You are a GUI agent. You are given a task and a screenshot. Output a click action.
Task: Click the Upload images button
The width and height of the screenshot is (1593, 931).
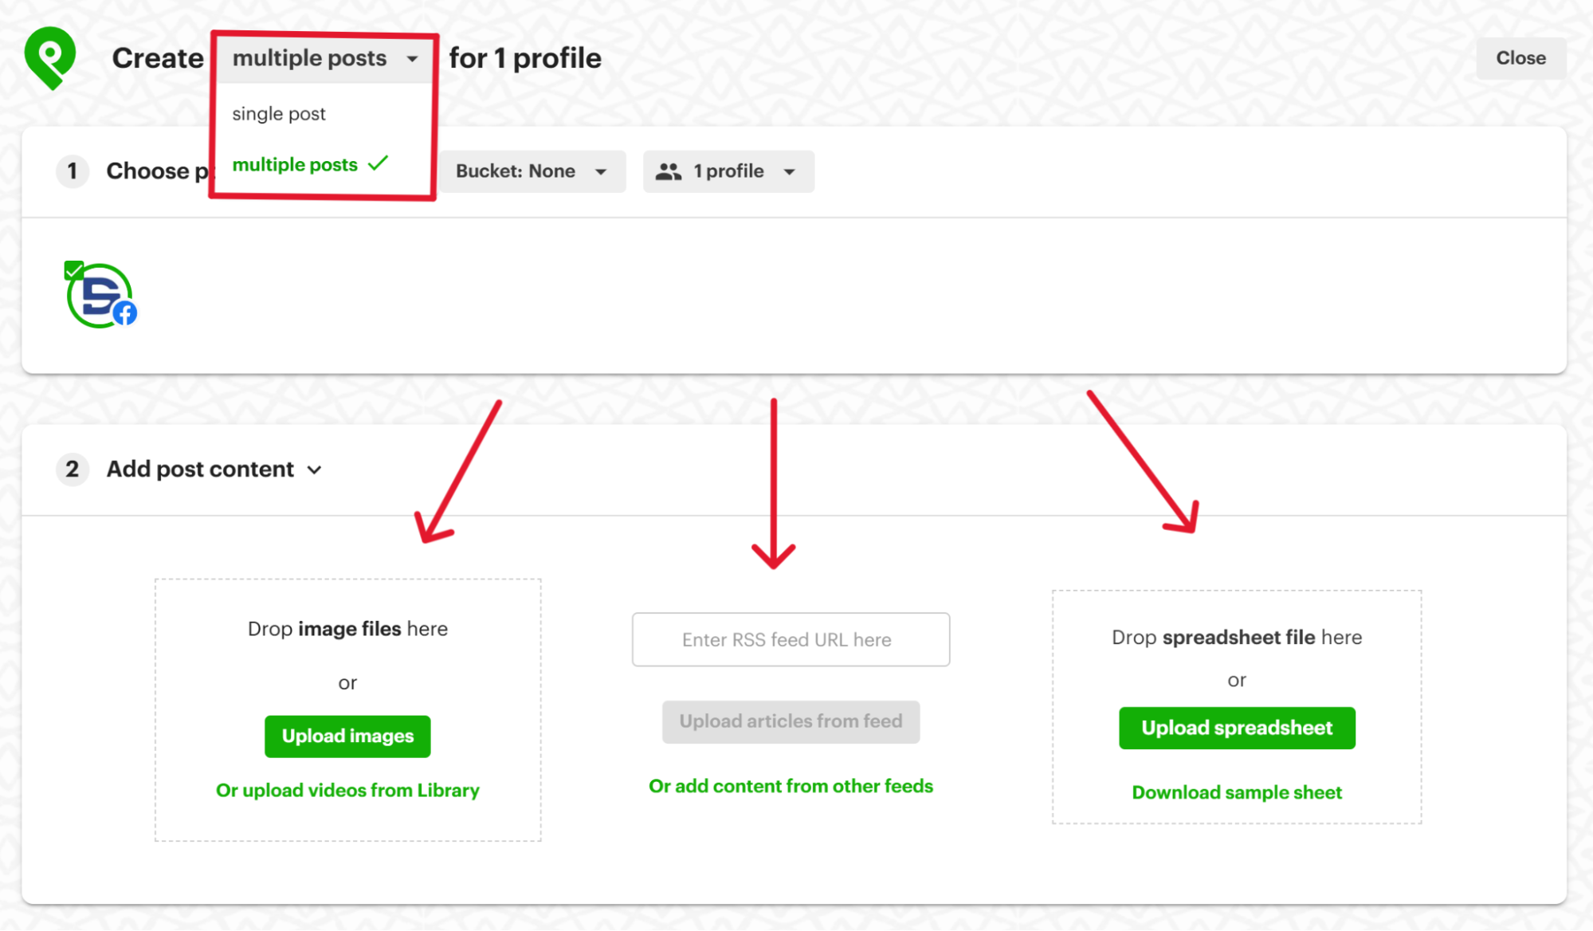pyautogui.click(x=347, y=736)
